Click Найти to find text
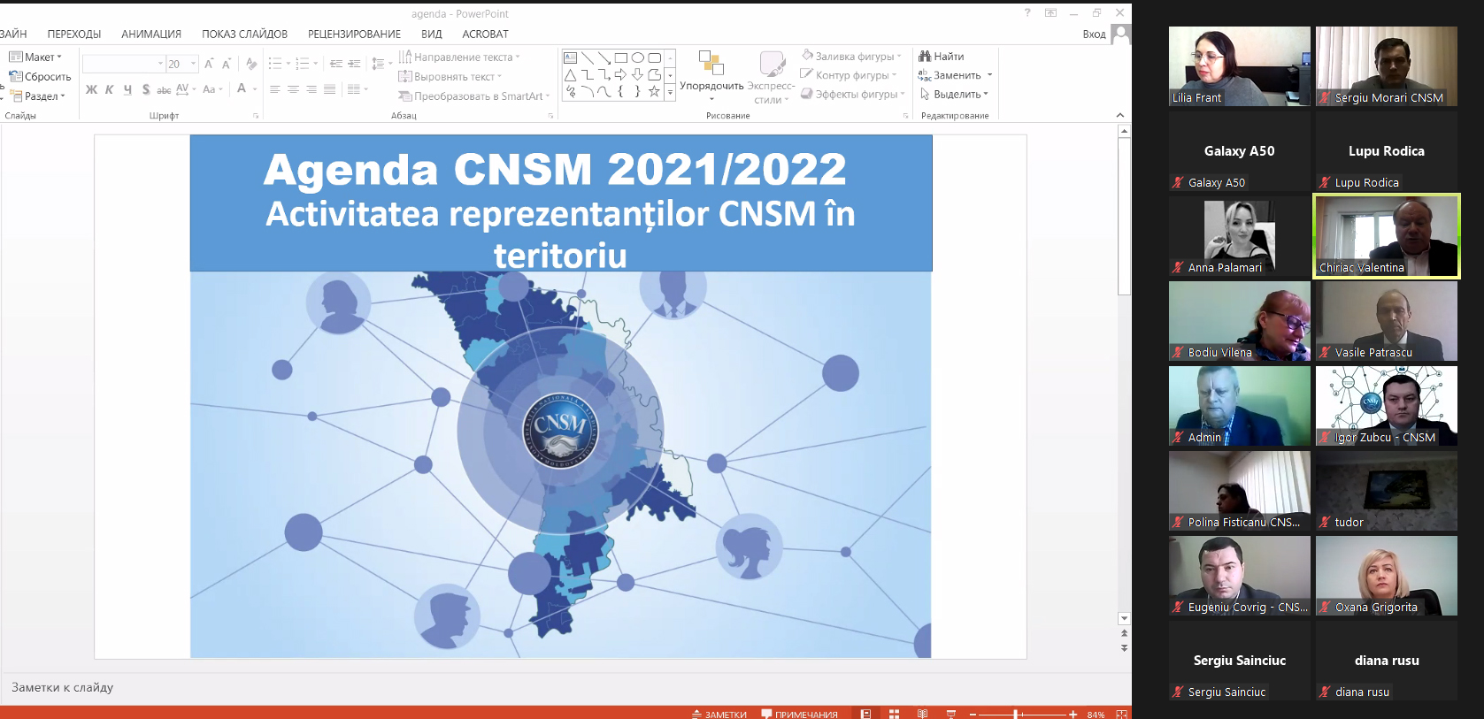 point(942,56)
